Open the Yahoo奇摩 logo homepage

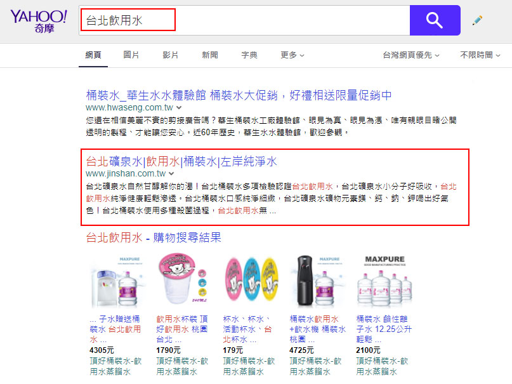click(x=39, y=21)
